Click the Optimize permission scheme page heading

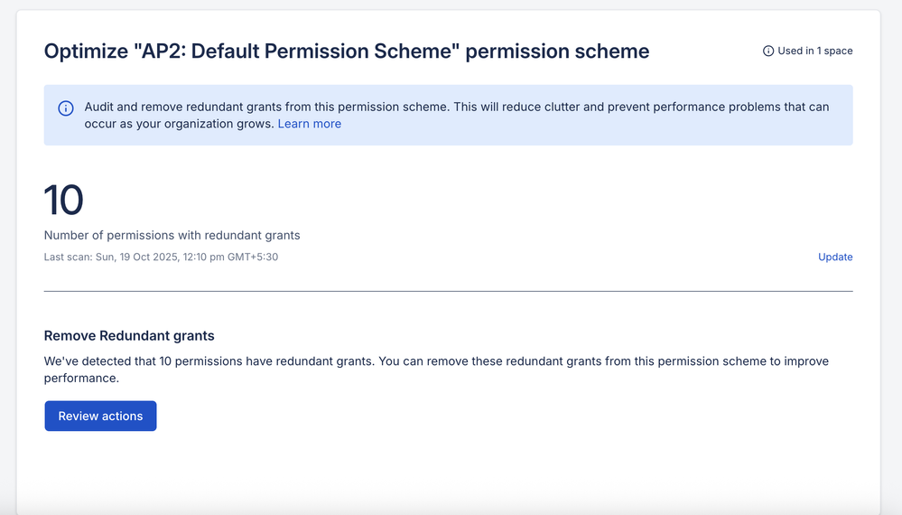(346, 51)
